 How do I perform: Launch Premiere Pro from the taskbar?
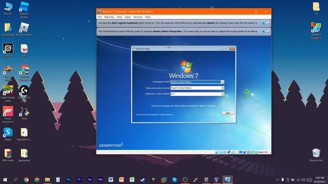[x=79, y=179]
